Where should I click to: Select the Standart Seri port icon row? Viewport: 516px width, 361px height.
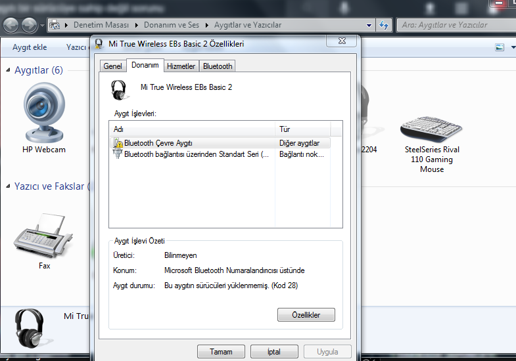click(x=220, y=154)
